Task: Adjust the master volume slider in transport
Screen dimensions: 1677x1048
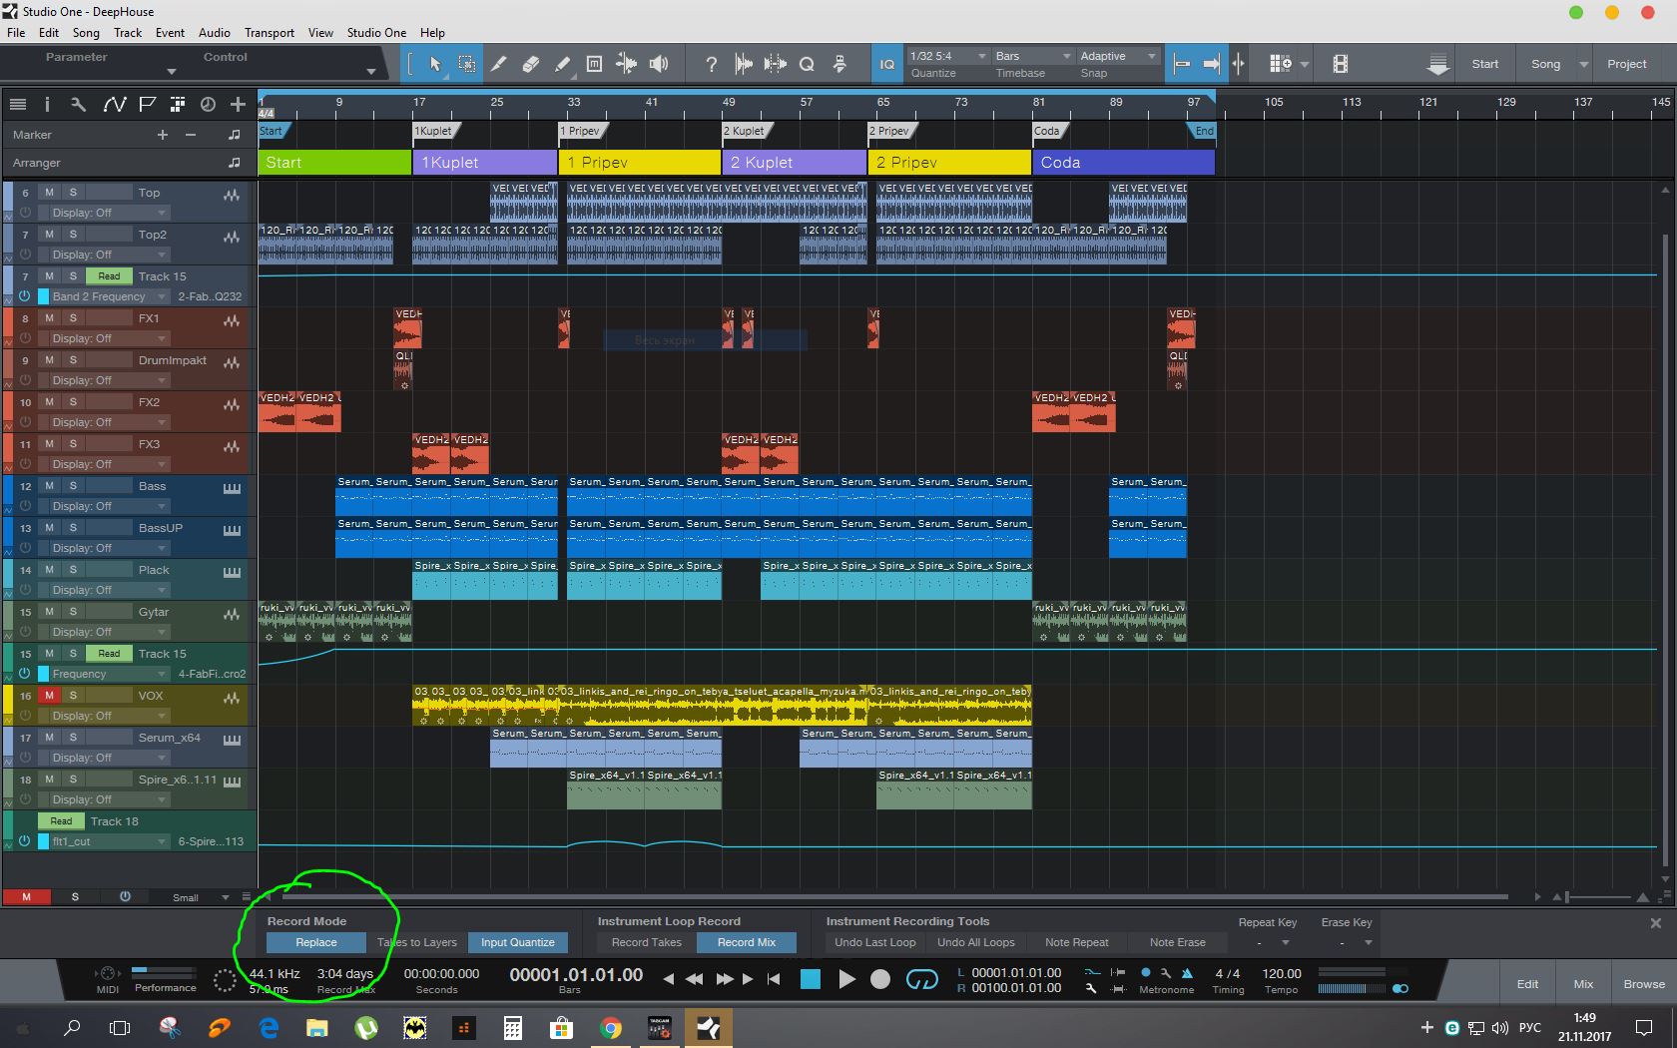Action: point(1358,988)
